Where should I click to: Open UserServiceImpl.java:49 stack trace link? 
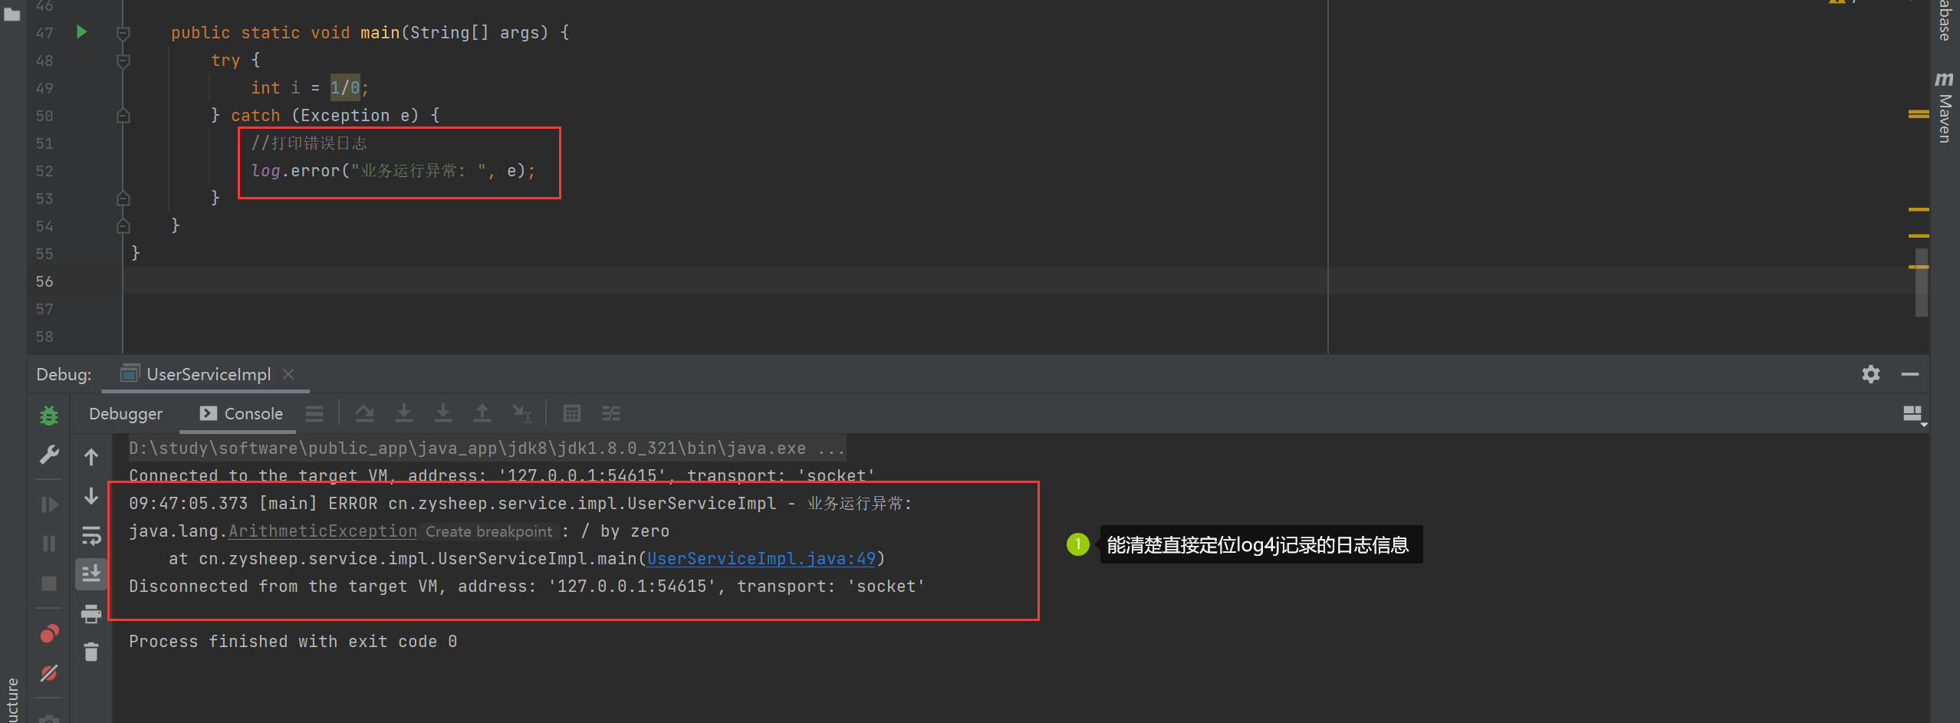coord(761,559)
